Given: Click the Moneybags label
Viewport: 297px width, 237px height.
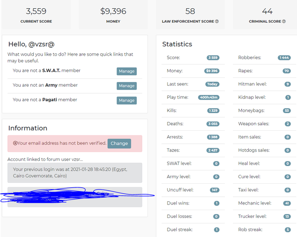Looking at the screenshot, I should (x=251, y=110).
